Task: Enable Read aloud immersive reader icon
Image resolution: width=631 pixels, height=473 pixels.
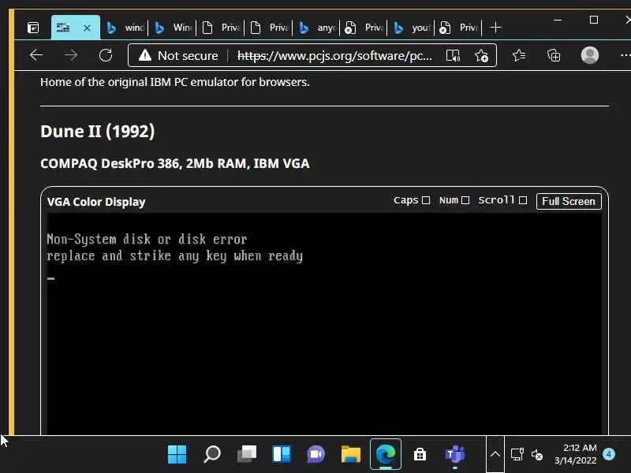Action: click(453, 55)
